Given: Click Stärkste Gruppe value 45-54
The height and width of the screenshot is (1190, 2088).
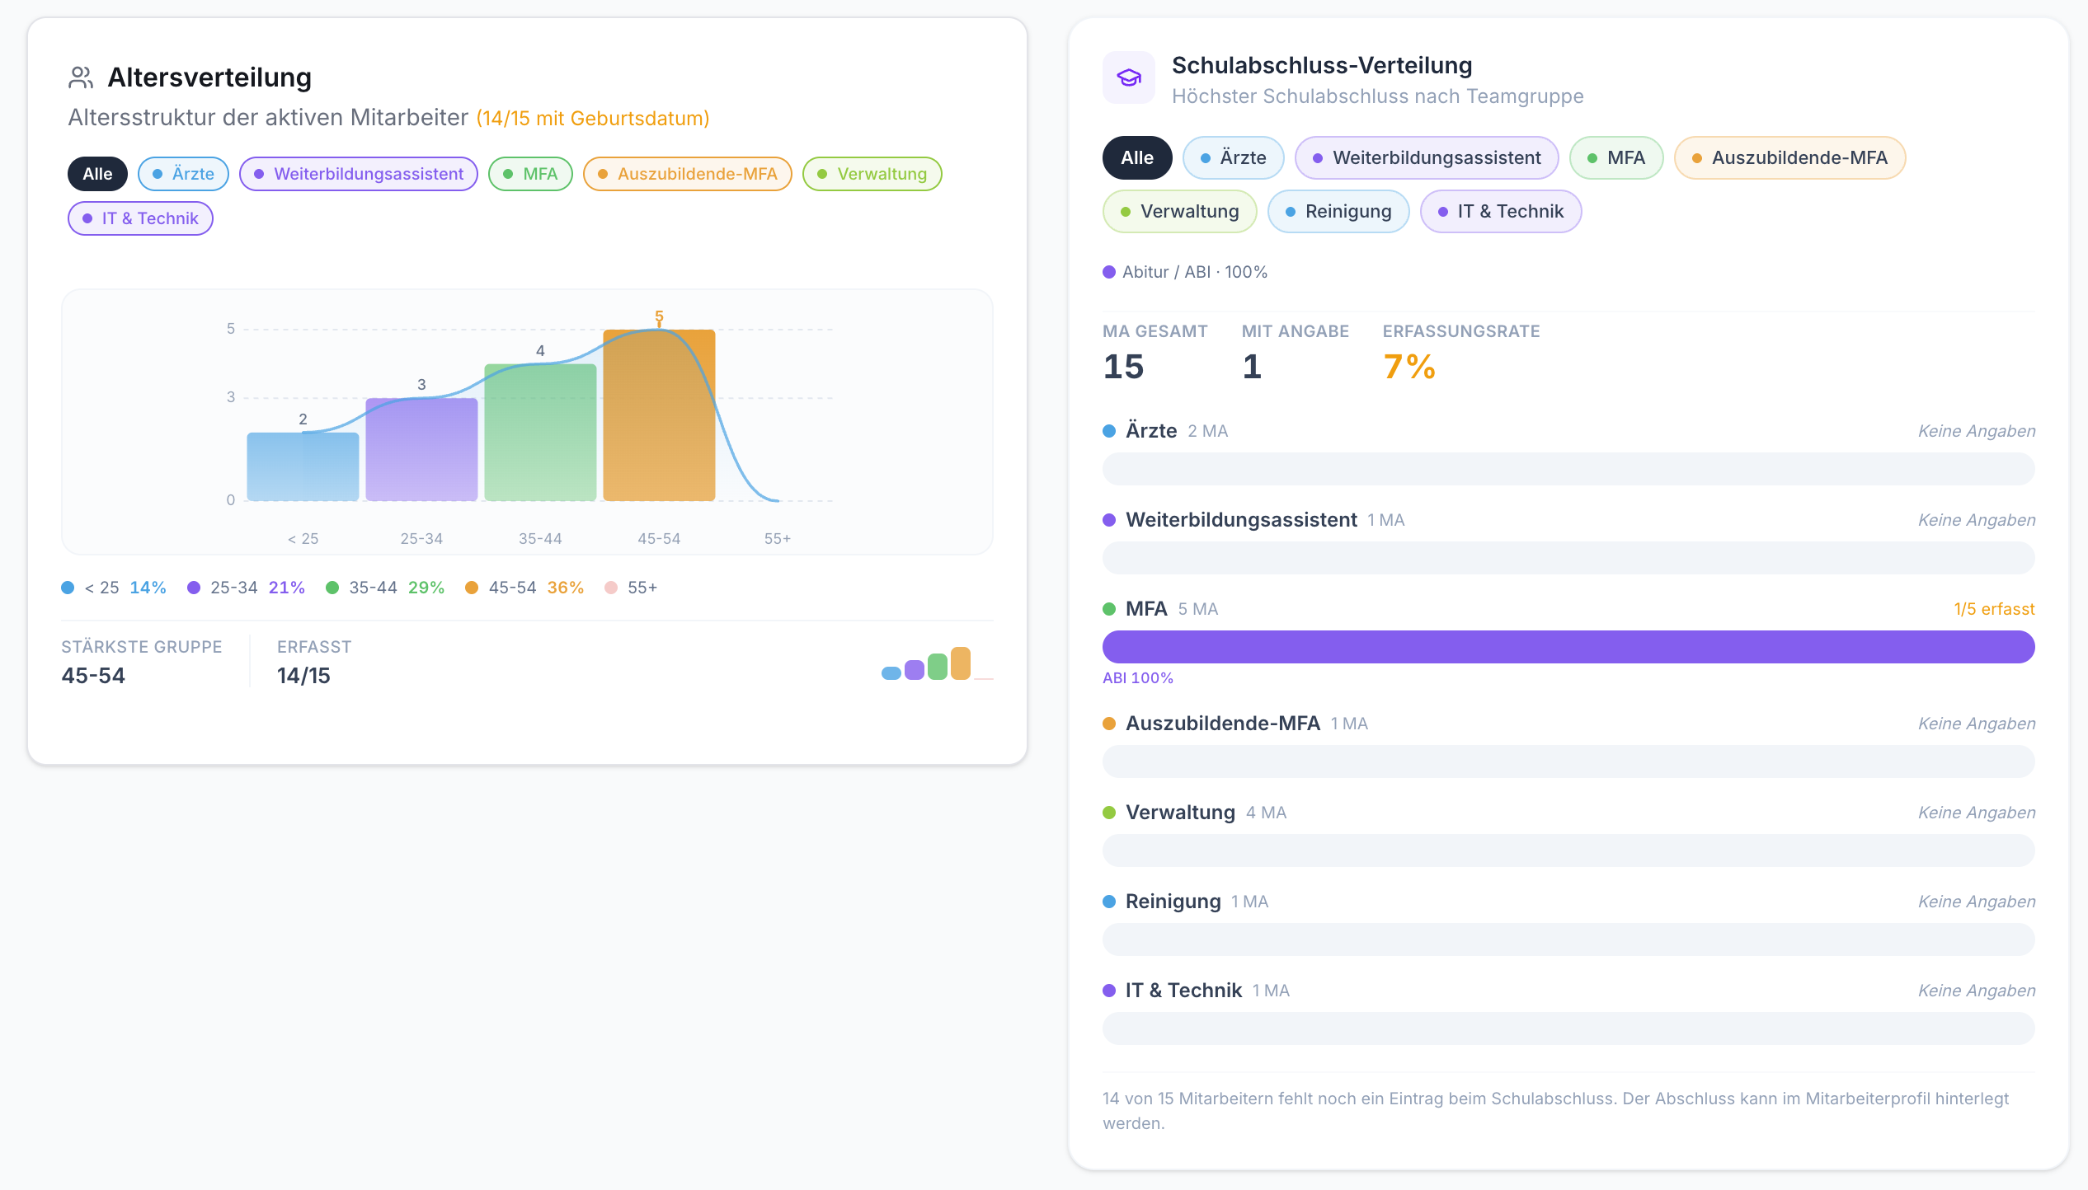Looking at the screenshot, I should pos(93,676).
